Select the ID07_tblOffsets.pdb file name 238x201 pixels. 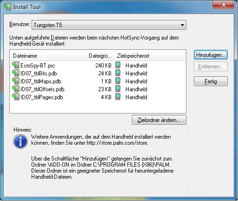(42, 89)
